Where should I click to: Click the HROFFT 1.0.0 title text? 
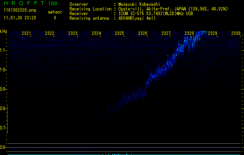(x=31, y=3)
